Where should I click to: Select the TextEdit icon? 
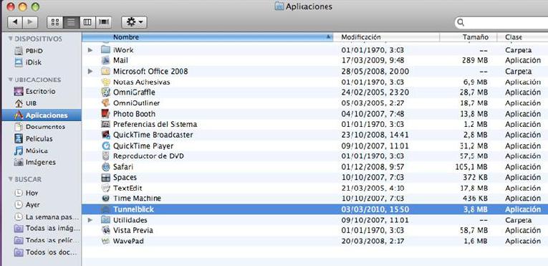105,189
